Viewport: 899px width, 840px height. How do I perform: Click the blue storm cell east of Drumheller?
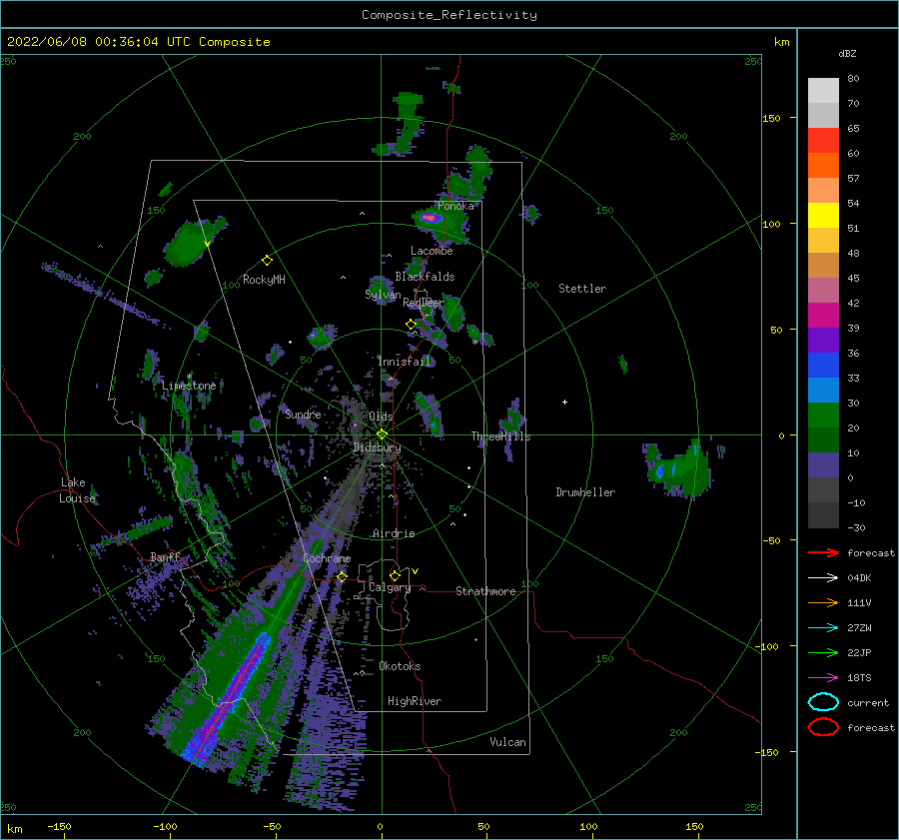(x=660, y=471)
